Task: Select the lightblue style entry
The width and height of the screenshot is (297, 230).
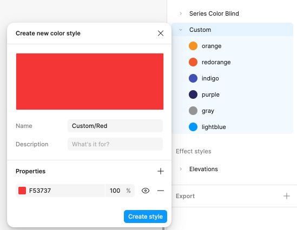Action: coord(232,127)
